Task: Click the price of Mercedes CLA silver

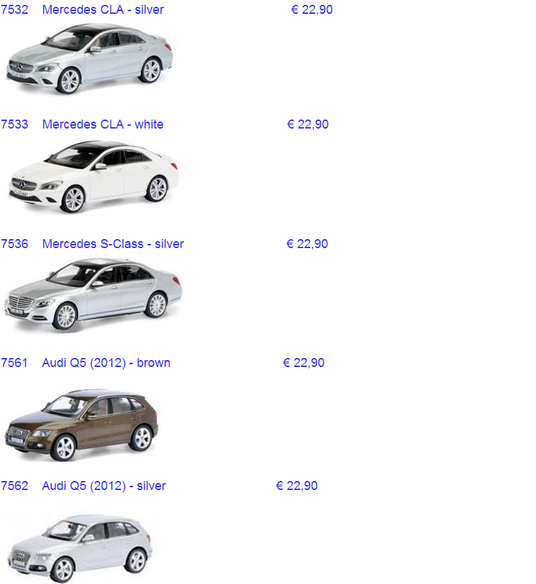Action: point(312,10)
